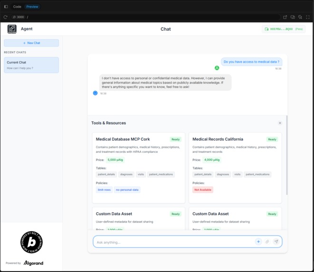
Task: Click the agent bot avatar icon
Action: (x=95, y=93)
